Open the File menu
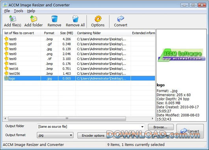Screen dimensions: 209x150 [7, 11]
